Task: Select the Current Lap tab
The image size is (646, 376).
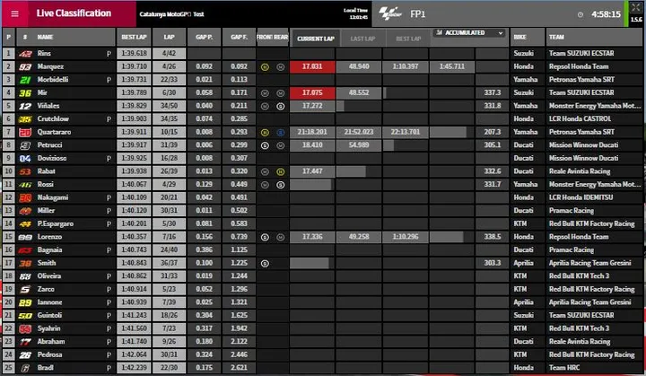Action: 316,39
